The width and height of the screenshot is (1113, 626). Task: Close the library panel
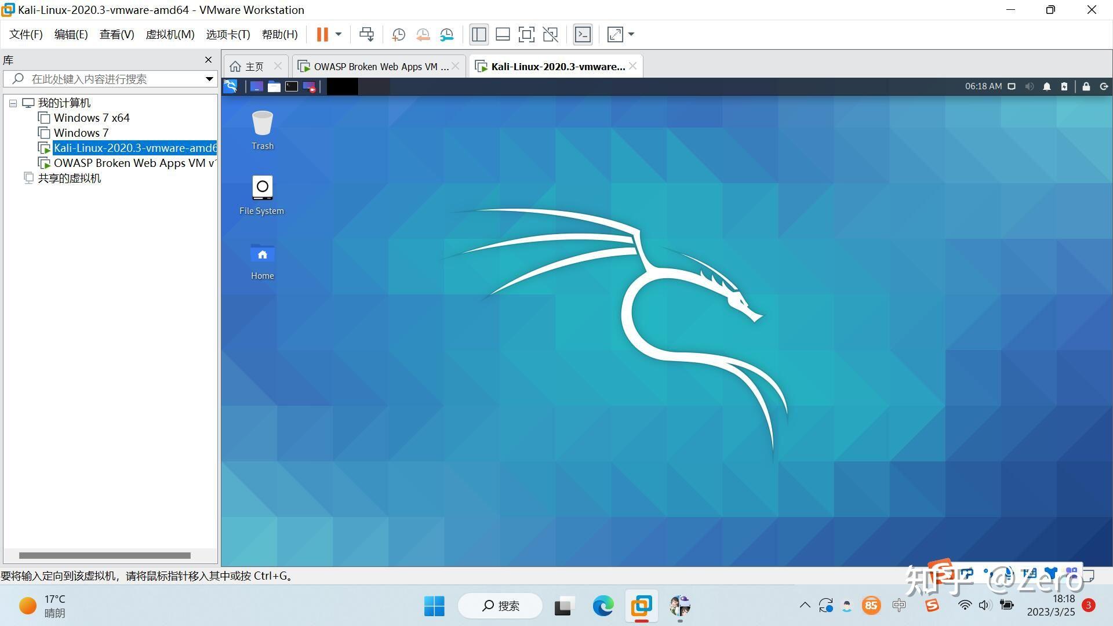coord(208,60)
